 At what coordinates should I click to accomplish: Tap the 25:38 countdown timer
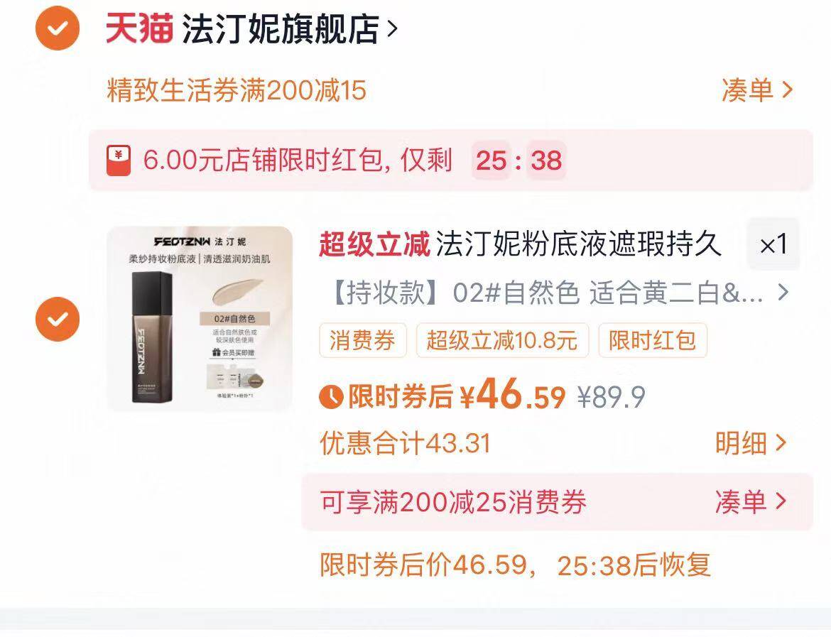tap(518, 160)
